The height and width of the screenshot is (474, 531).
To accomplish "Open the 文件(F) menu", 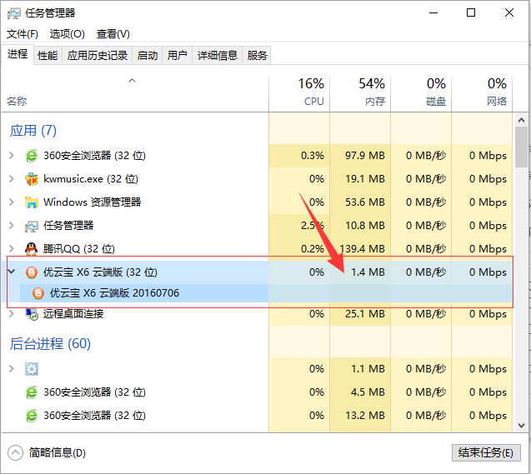I will [23, 34].
